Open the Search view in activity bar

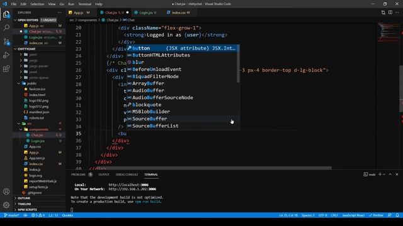[x=6, y=28]
